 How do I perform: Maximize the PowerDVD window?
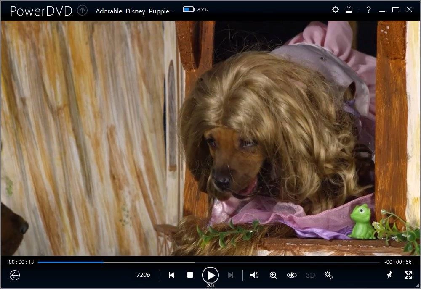(395, 10)
